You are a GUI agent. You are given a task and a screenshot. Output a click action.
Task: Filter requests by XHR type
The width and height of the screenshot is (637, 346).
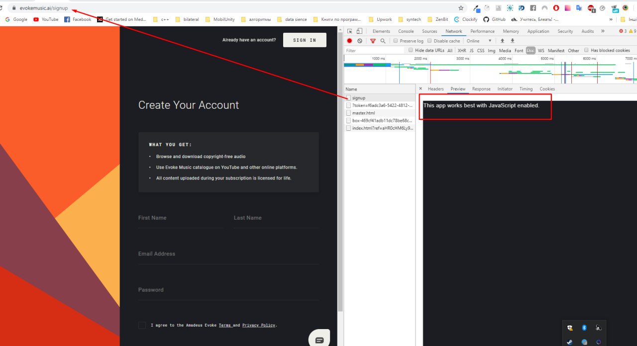click(462, 50)
